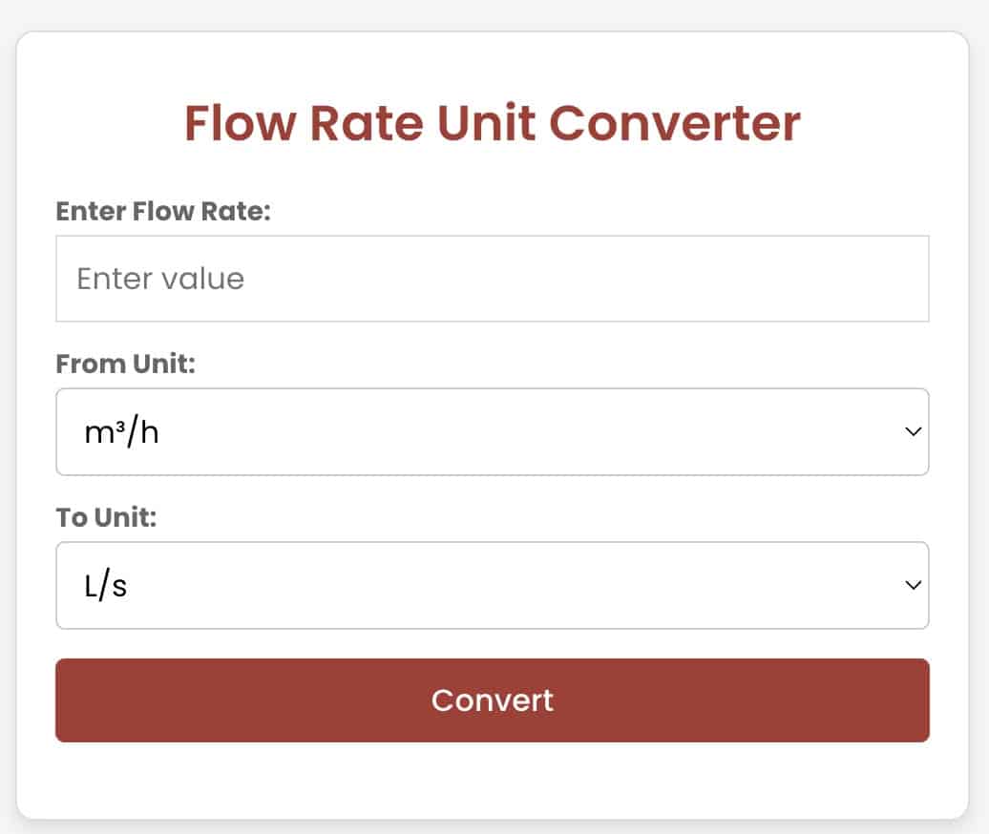Select the m³/h value in From Unit
Image resolution: width=989 pixels, height=834 pixels.
tap(119, 432)
